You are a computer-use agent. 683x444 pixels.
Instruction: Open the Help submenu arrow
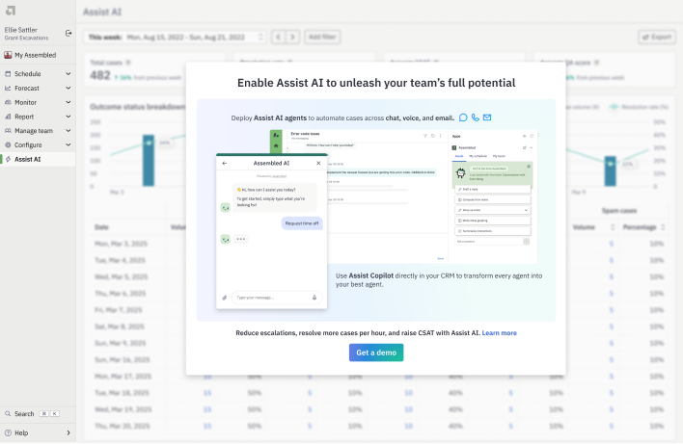click(x=68, y=433)
